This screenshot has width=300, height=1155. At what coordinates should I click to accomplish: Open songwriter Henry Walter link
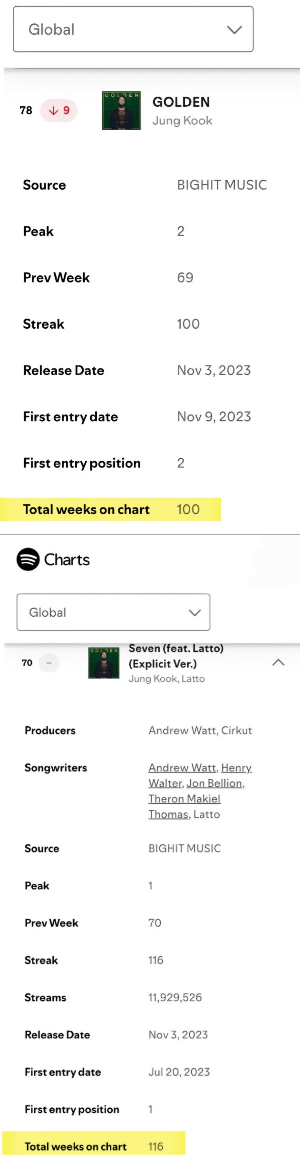click(236, 768)
